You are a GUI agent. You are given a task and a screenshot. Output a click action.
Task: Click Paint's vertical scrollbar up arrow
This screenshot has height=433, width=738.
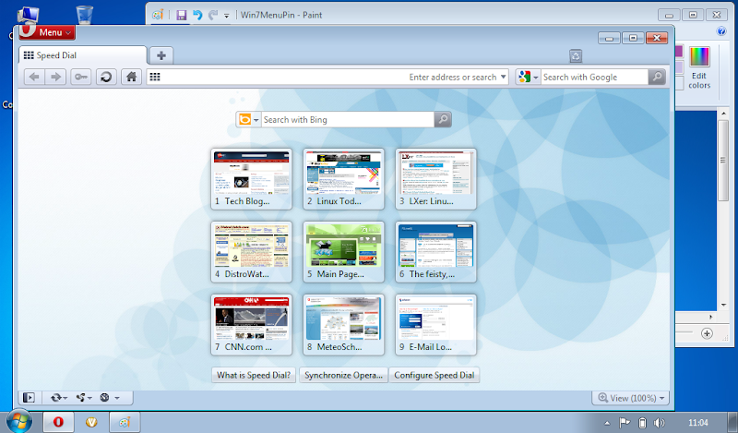tap(723, 114)
